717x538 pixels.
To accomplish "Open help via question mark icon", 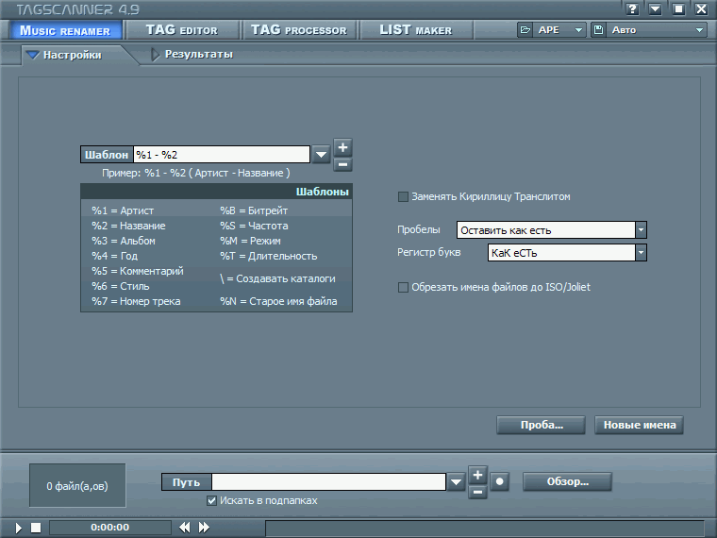I will coord(632,8).
